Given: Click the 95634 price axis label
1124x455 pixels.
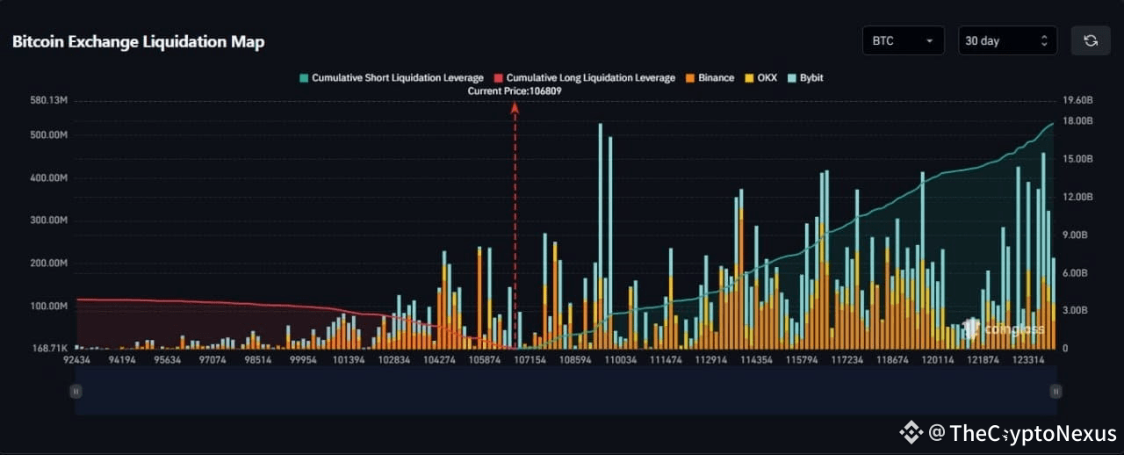Looking at the screenshot, I should (x=167, y=360).
